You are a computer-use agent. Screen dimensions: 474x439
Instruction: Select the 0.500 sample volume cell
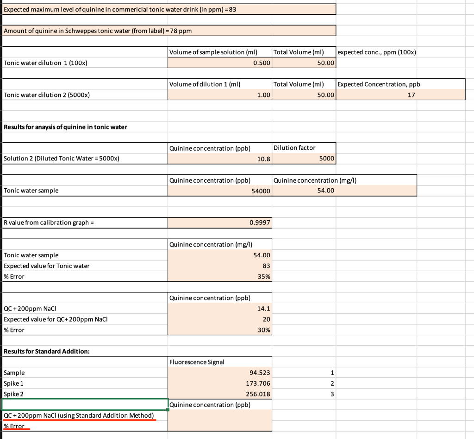(x=220, y=63)
